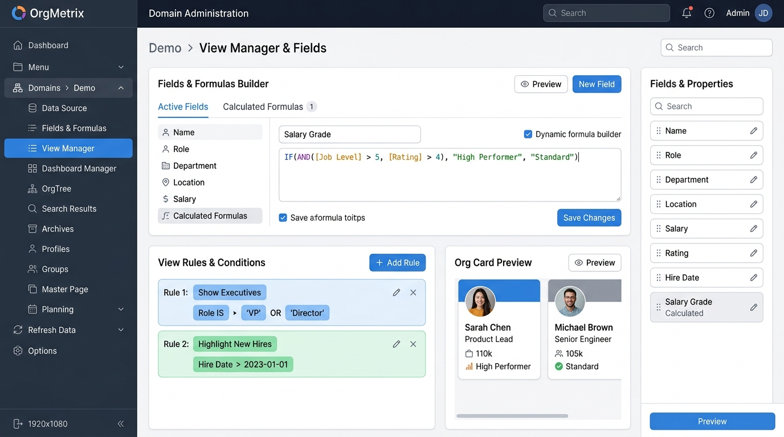Click the Org Card Preview horizontal scrollbar
Viewport: 784px width, 437px height.
tap(512, 416)
